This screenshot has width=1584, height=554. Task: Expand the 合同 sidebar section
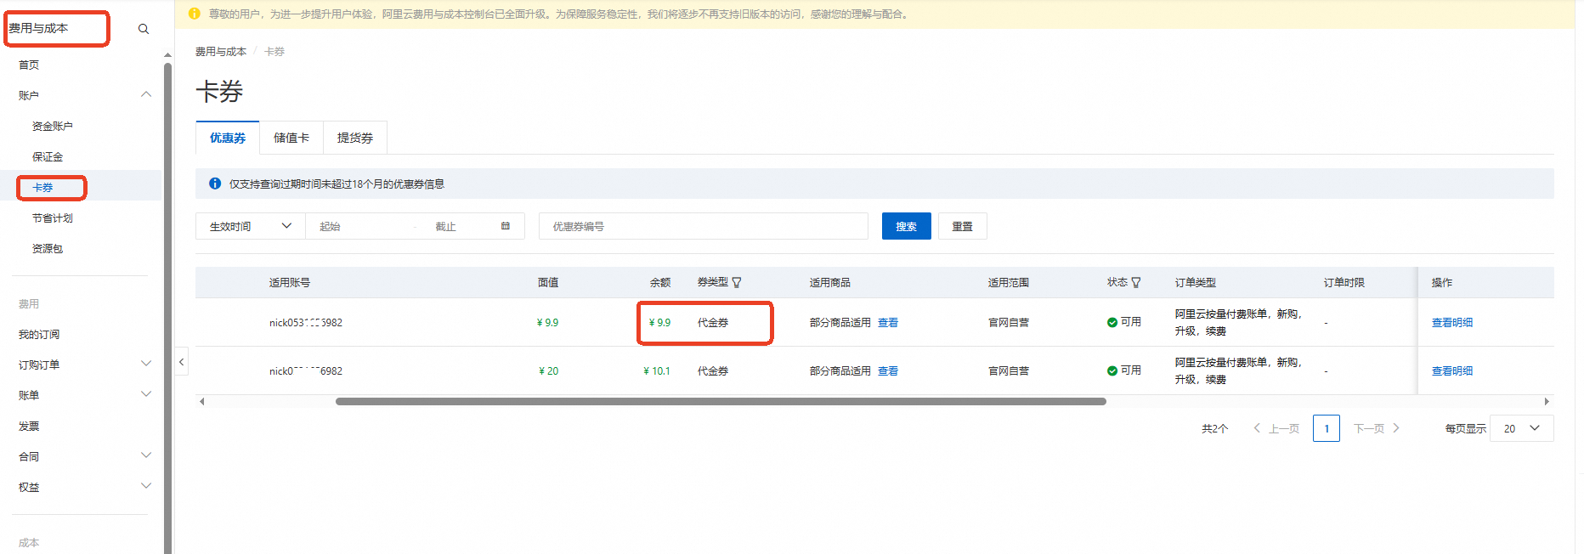coord(146,456)
